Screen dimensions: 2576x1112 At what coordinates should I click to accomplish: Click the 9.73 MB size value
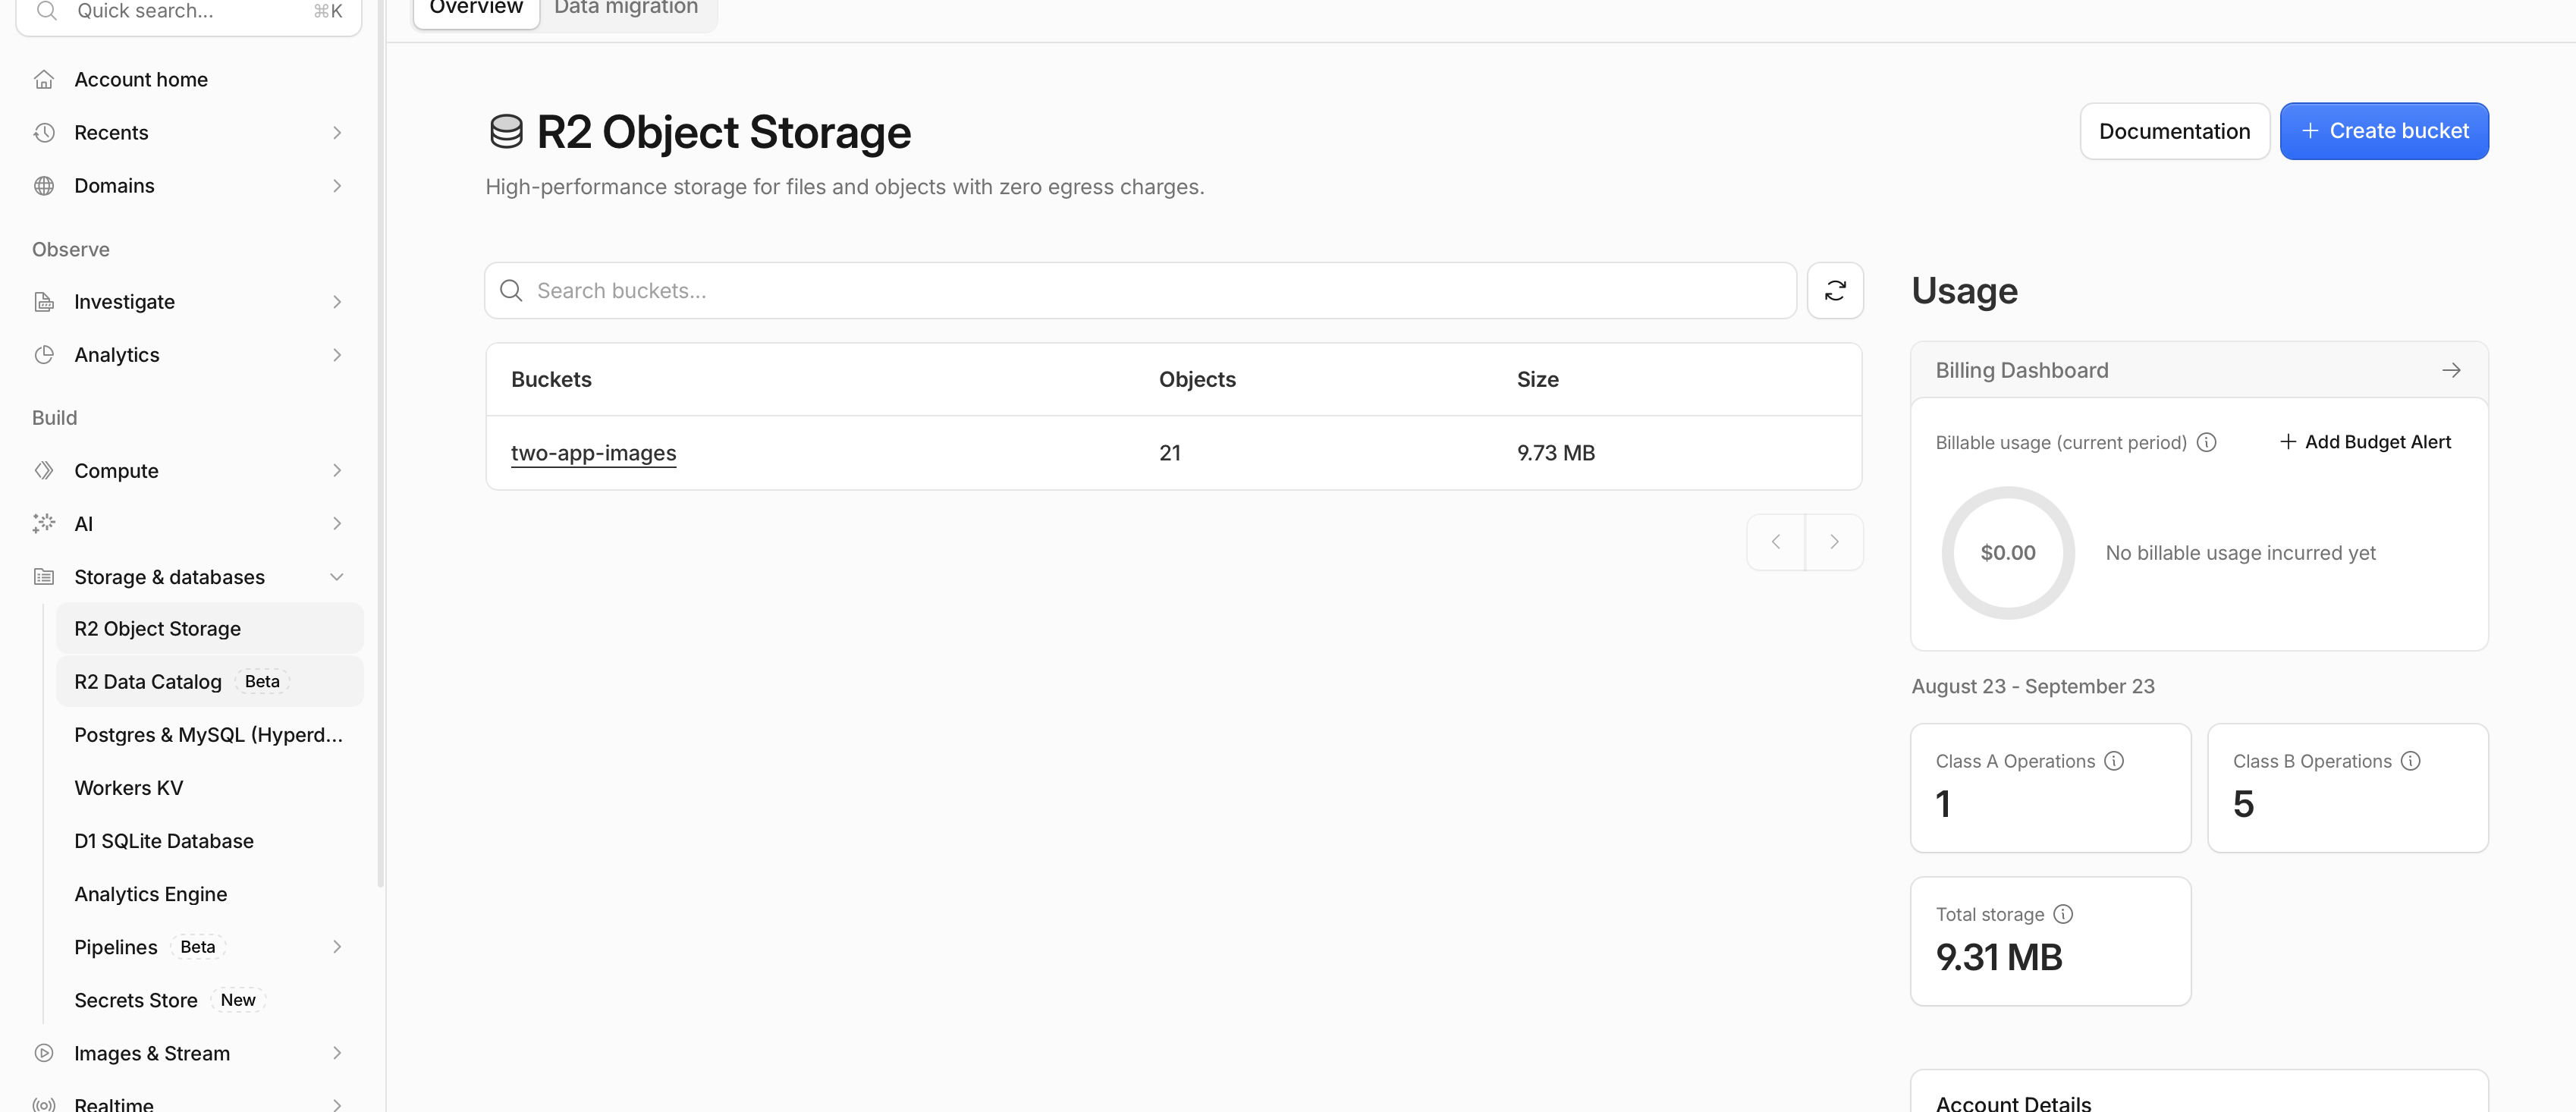[1555, 453]
